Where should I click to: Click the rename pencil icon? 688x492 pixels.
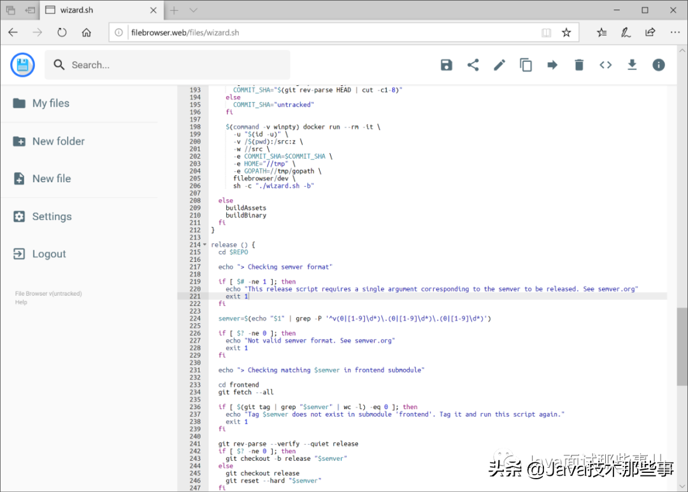pos(499,65)
